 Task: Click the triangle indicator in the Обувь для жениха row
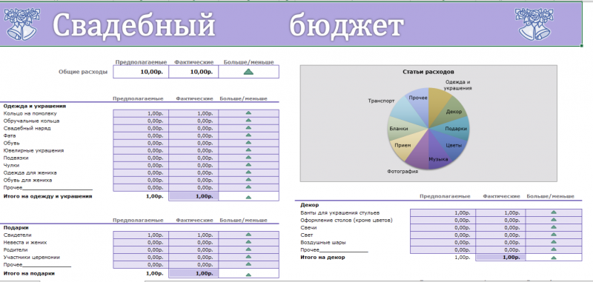tap(248, 180)
